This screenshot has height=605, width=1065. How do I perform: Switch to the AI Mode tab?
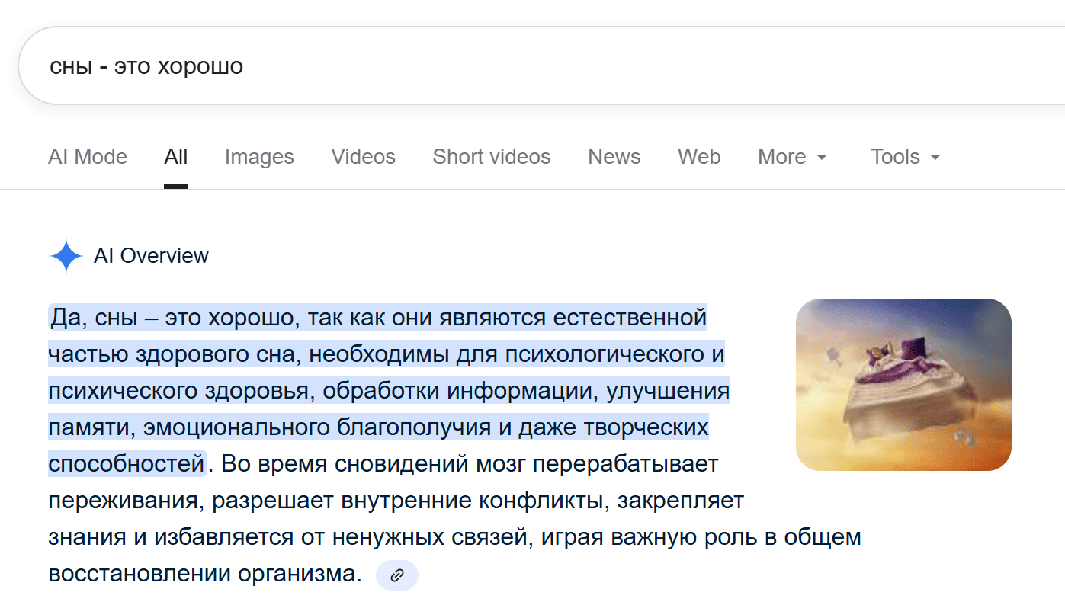click(x=88, y=157)
